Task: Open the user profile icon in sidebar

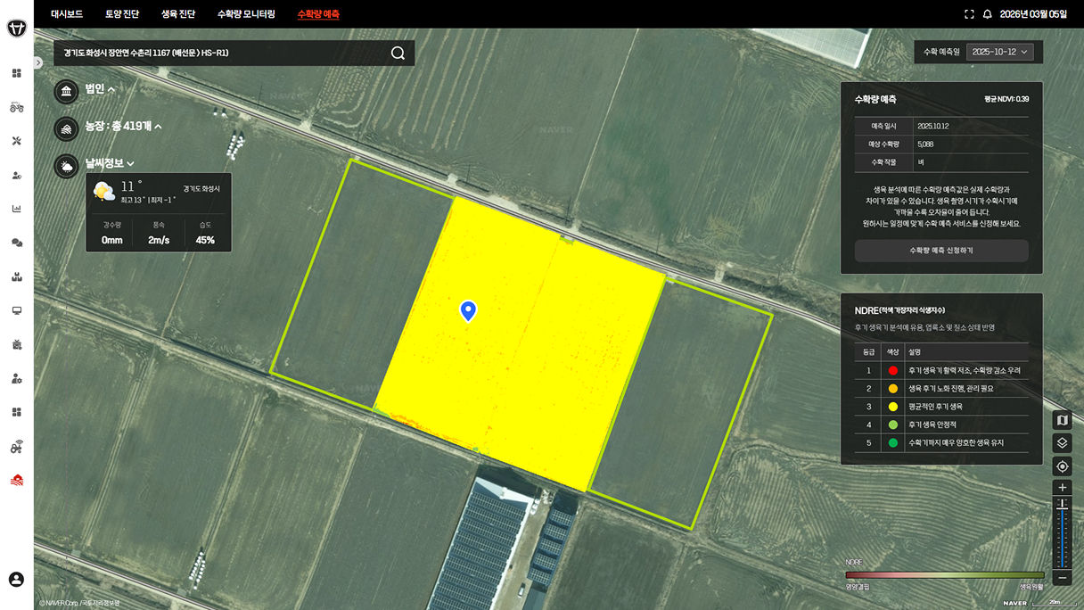Action: (16, 580)
